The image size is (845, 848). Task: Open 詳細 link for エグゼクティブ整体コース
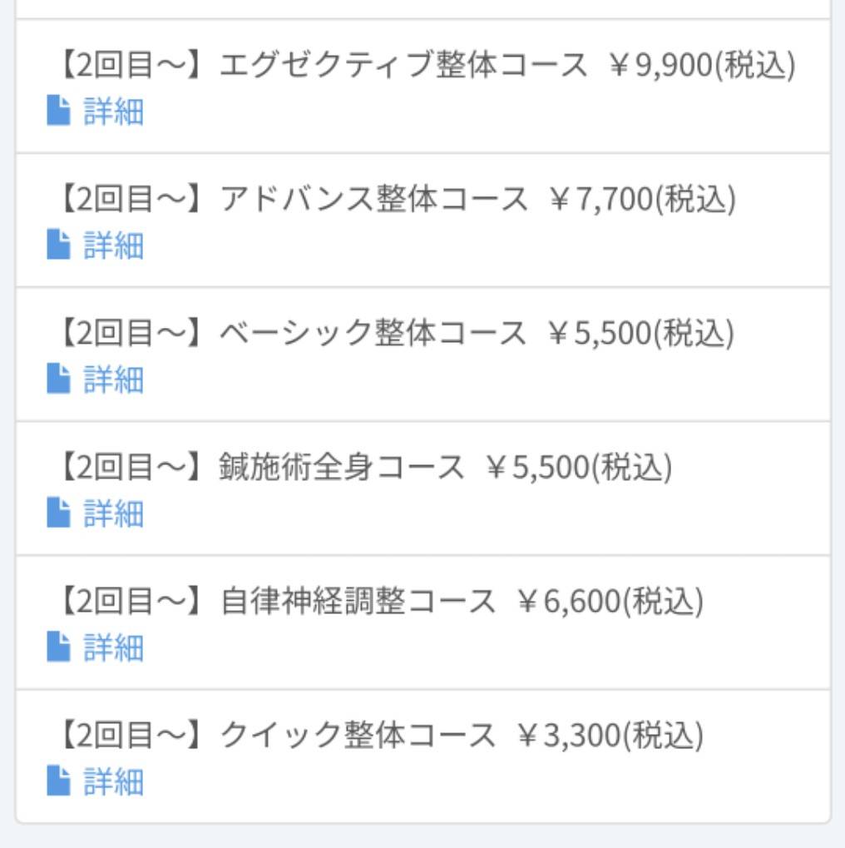[x=114, y=112]
